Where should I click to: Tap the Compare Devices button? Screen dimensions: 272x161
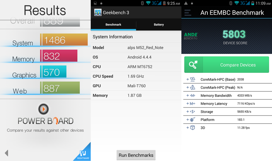[238, 65]
